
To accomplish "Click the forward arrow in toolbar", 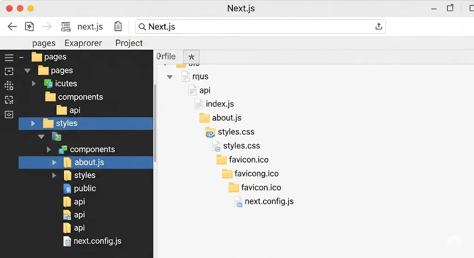I will click(47, 26).
